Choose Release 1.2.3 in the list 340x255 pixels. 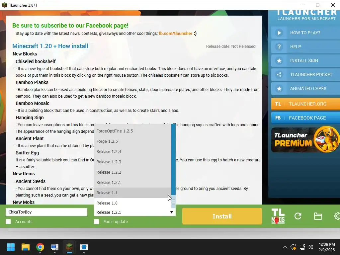pos(132,162)
